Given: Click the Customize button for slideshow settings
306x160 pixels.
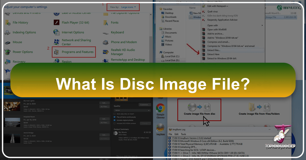Looking at the screenshot, I should click(145, 104).
